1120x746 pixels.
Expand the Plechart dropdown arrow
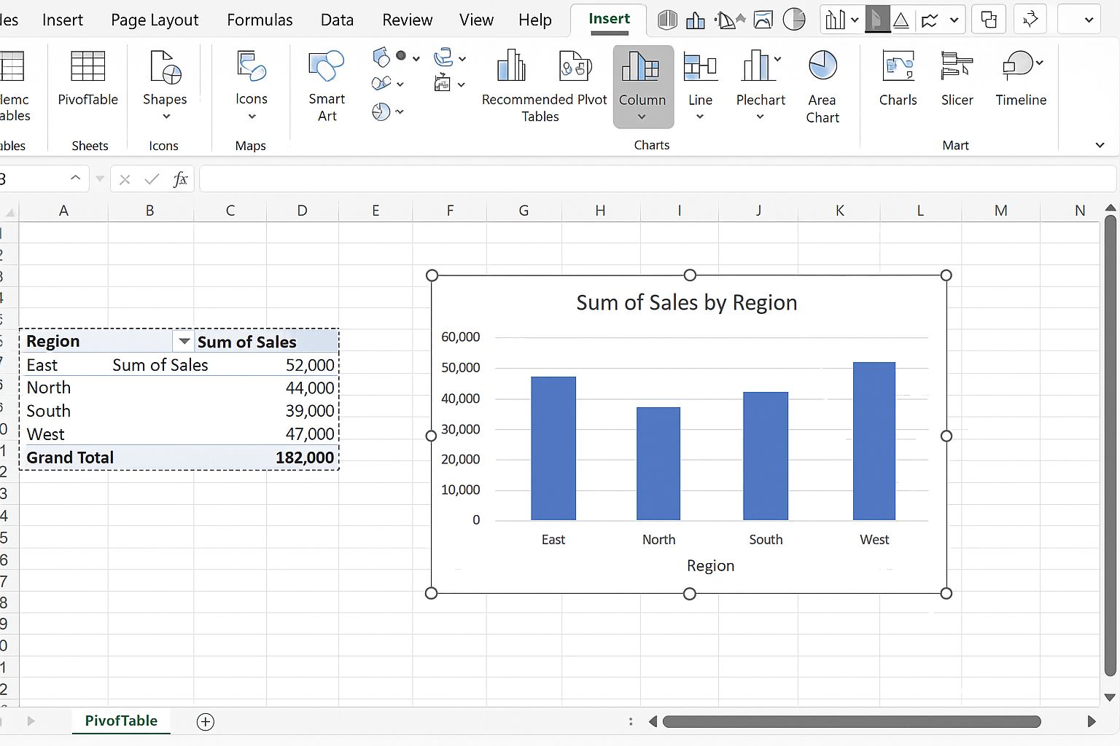pos(760,117)
